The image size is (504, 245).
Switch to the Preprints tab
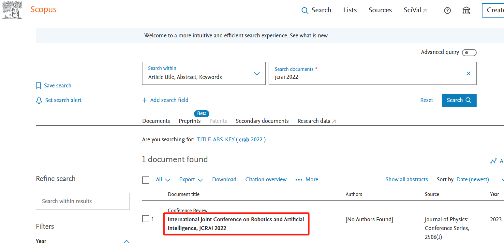point(189,121)
